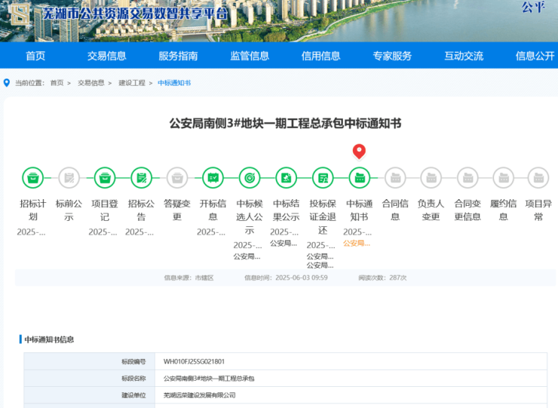Click the red location pin marker
This screenshot has height=408, width=558.
(359, 151)
